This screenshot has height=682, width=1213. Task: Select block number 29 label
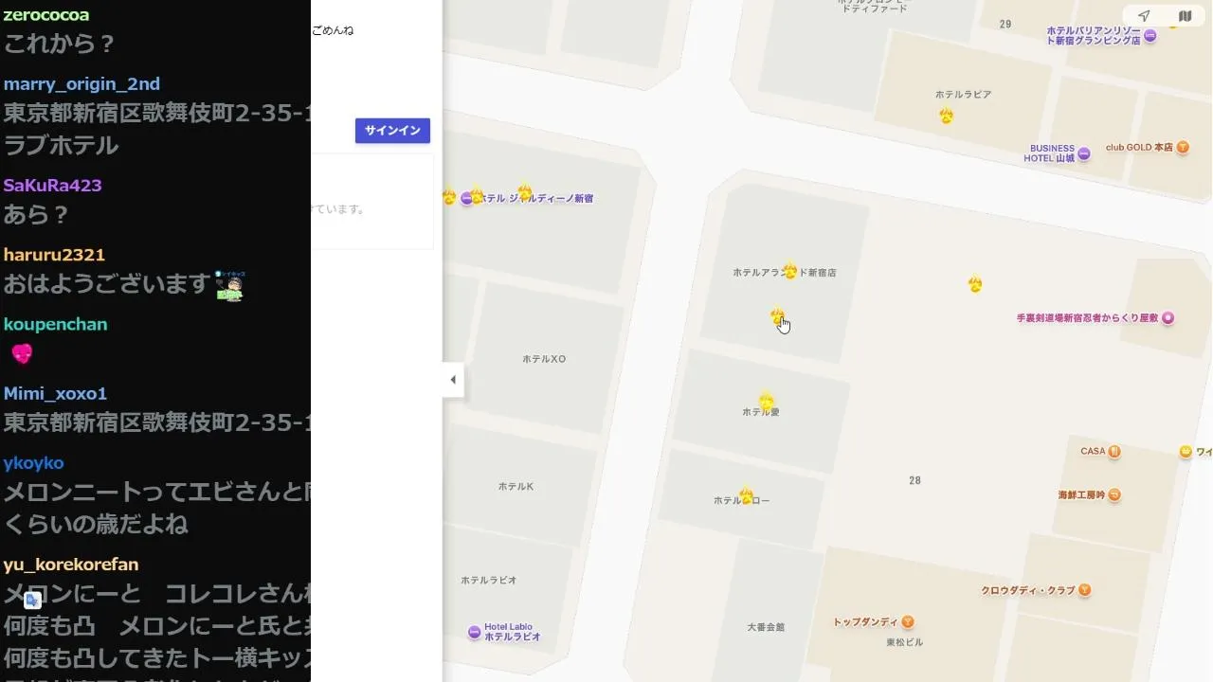(x=1005, y=25)
